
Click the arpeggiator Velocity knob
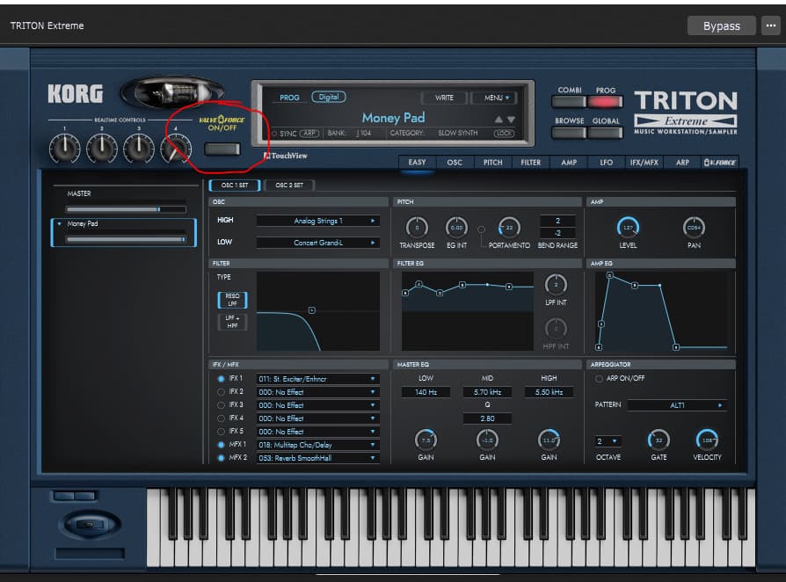point(707,440)
